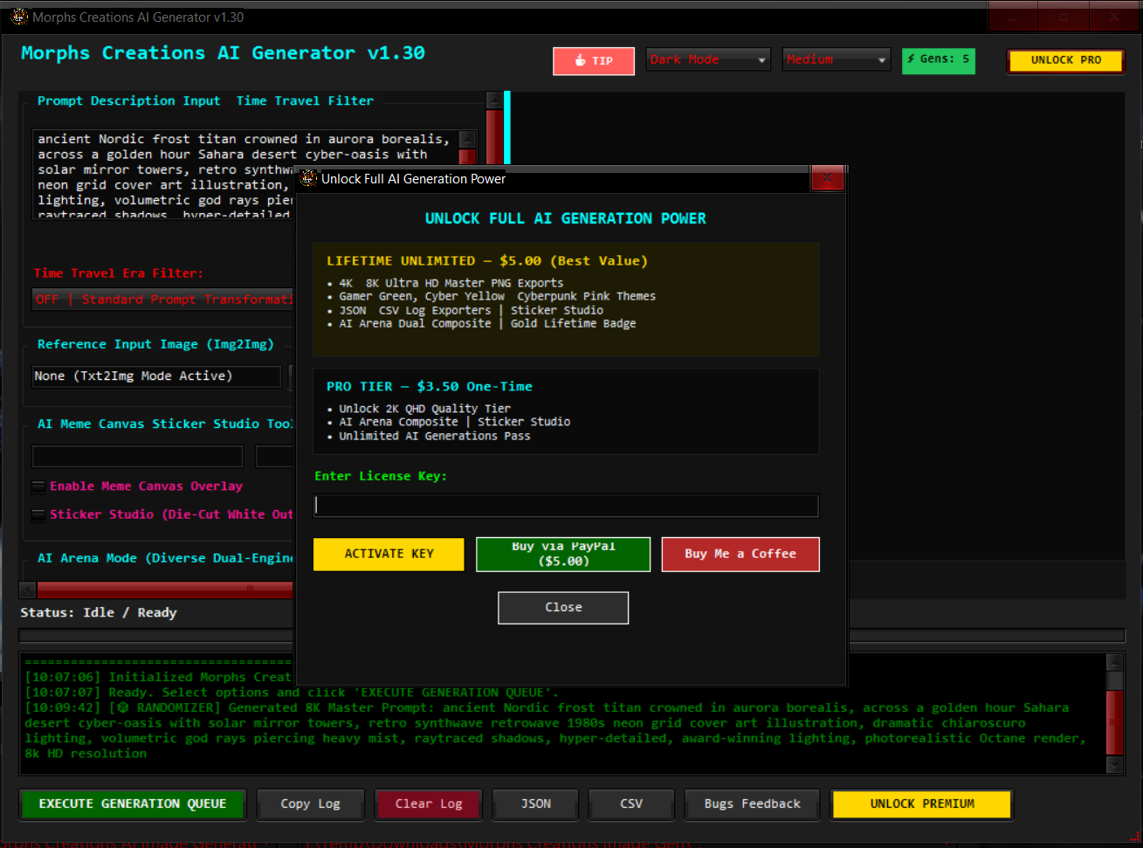Enable Meme Canvas Overlay checkbox
This screenshot has width=1143, height=848.
coord(38,486)
